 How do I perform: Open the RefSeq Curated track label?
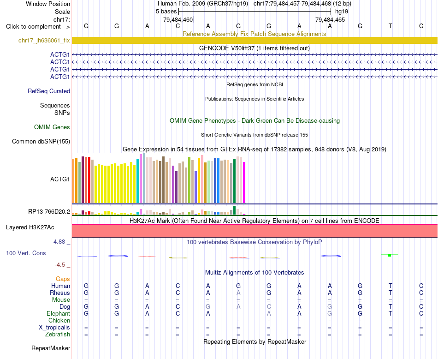49,91
